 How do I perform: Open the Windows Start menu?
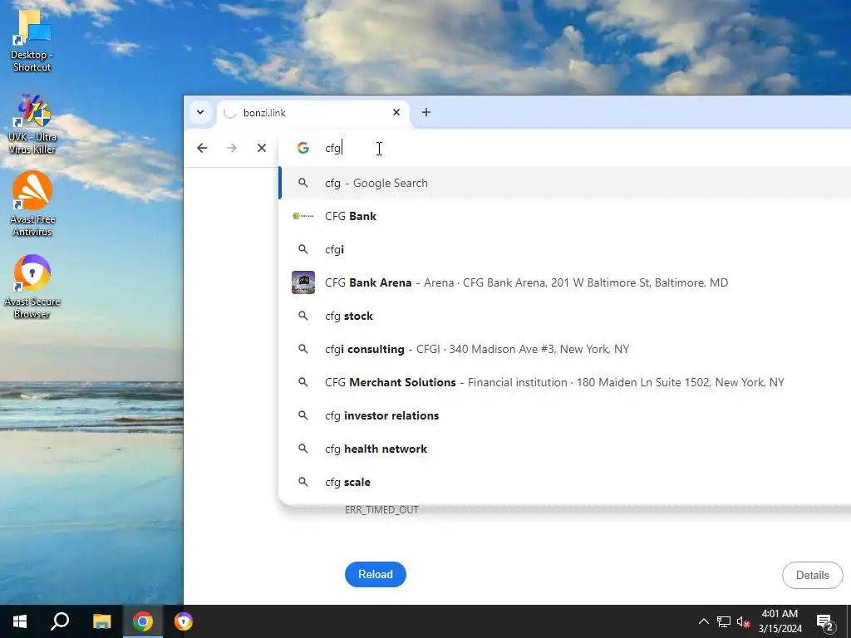click(20, 621)
